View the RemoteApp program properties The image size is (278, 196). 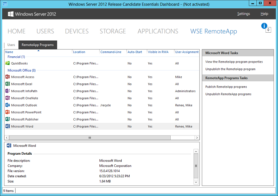234,62
